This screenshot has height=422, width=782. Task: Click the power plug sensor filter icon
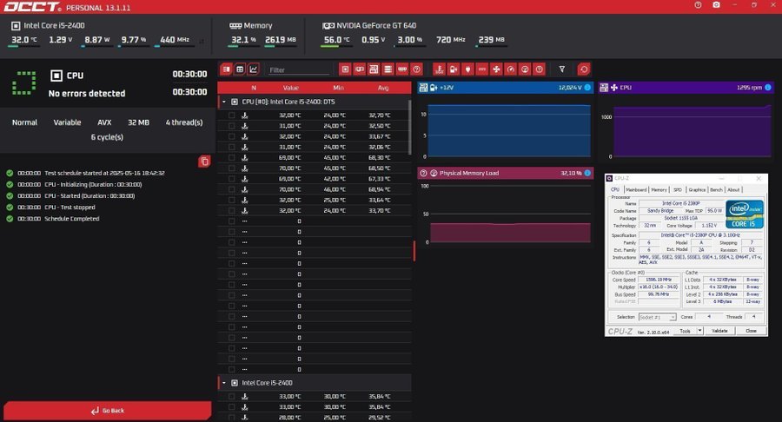click(x=467, y=69)
